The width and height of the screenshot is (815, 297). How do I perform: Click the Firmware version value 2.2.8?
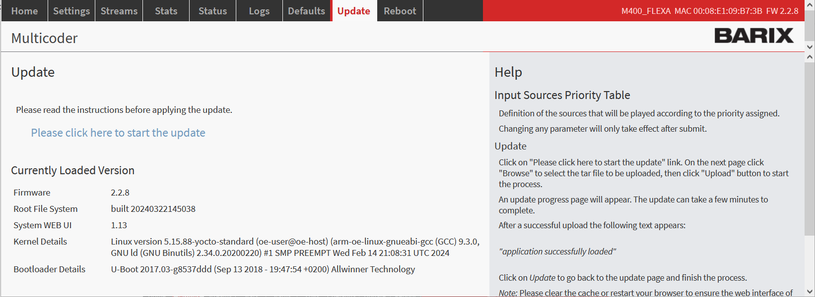coord(120,193)
